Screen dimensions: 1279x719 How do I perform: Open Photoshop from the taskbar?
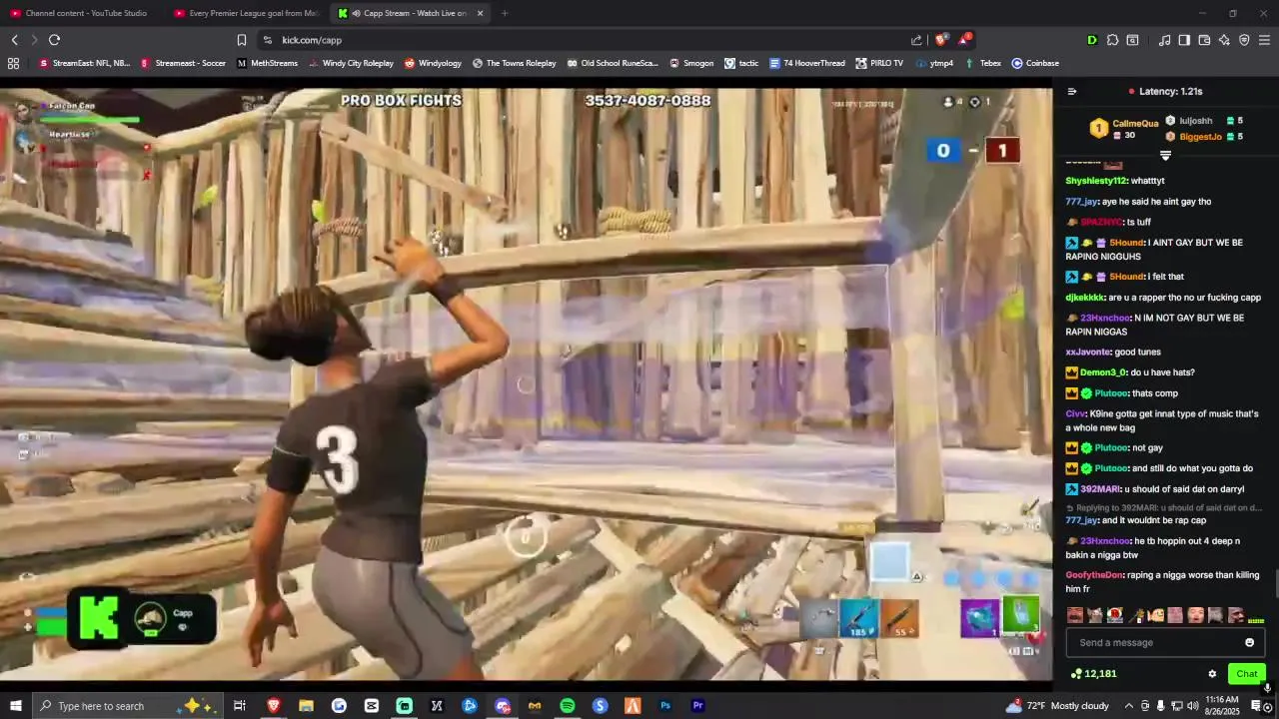(x=665, y=706)
